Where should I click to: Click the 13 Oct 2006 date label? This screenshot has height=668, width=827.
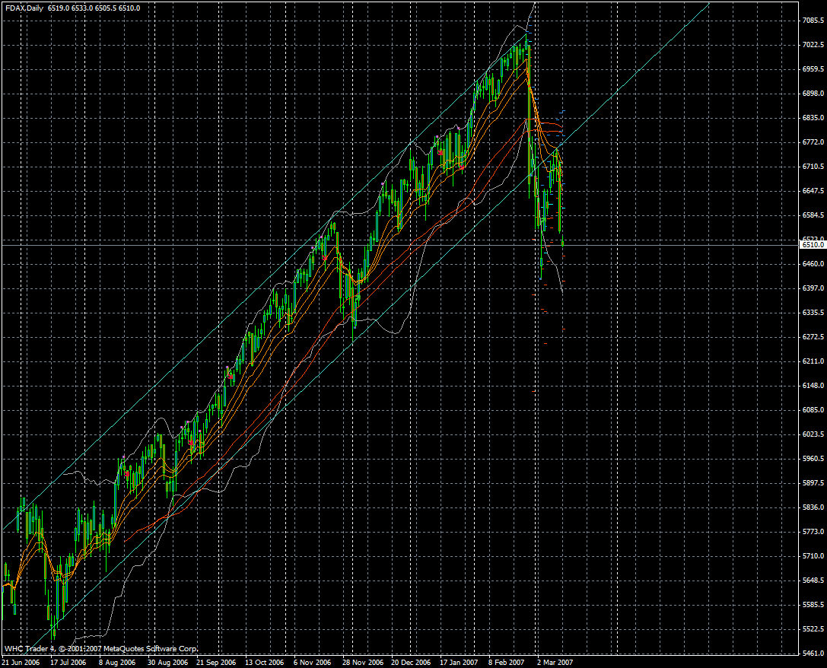[x=265, y=663]
